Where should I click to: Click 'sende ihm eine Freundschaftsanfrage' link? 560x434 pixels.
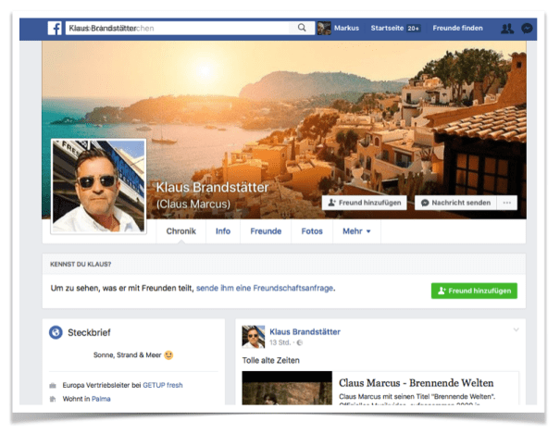(x=265, y=288)
